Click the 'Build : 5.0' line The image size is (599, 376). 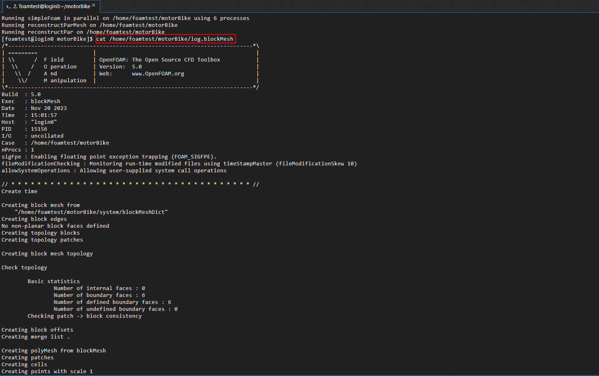21,95
